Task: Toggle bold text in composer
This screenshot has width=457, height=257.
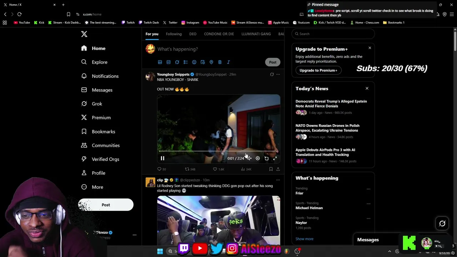Action: [x=220, y=62]
